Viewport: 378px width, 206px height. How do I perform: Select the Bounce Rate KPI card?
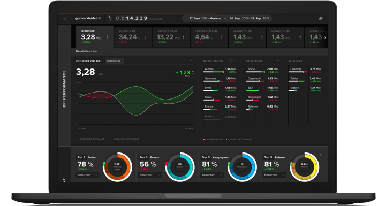click(133, 37)
